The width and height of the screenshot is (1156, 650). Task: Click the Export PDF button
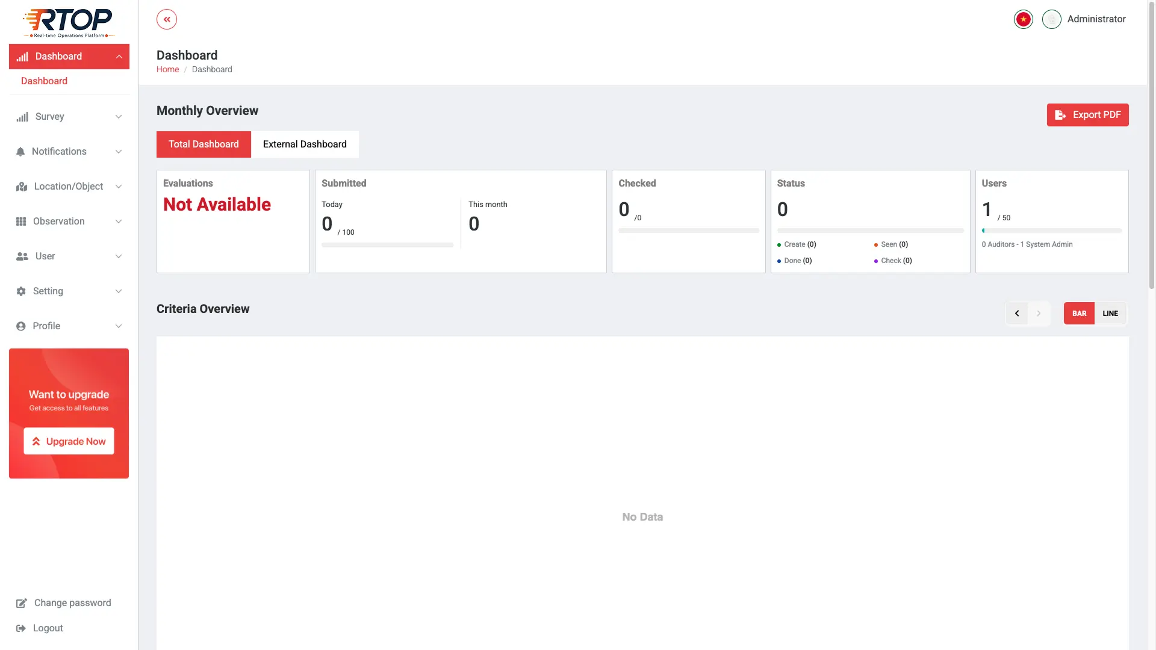click(x=1087, y=115)
